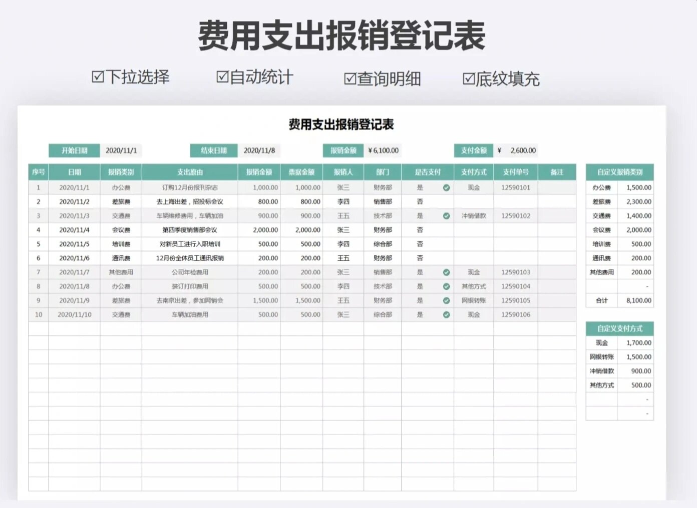Click the green paid checkmark in row 1
Image resolution: width=697 pixels, height=508 pixels.
(446, 188)
